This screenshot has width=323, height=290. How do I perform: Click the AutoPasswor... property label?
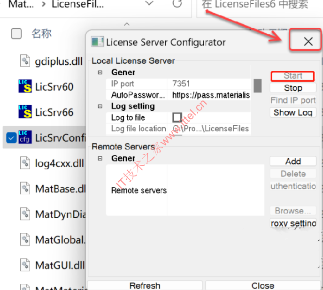138,95
